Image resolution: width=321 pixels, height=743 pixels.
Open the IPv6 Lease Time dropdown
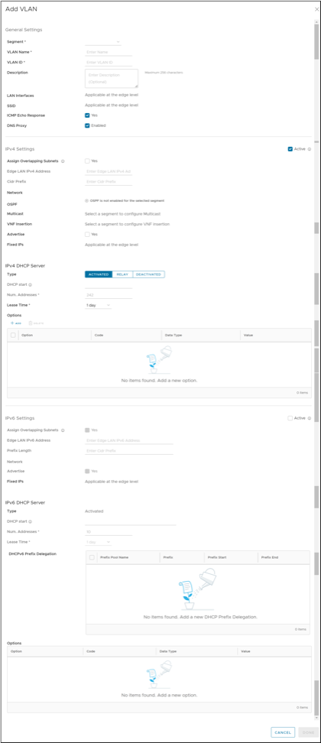[98, 542]
